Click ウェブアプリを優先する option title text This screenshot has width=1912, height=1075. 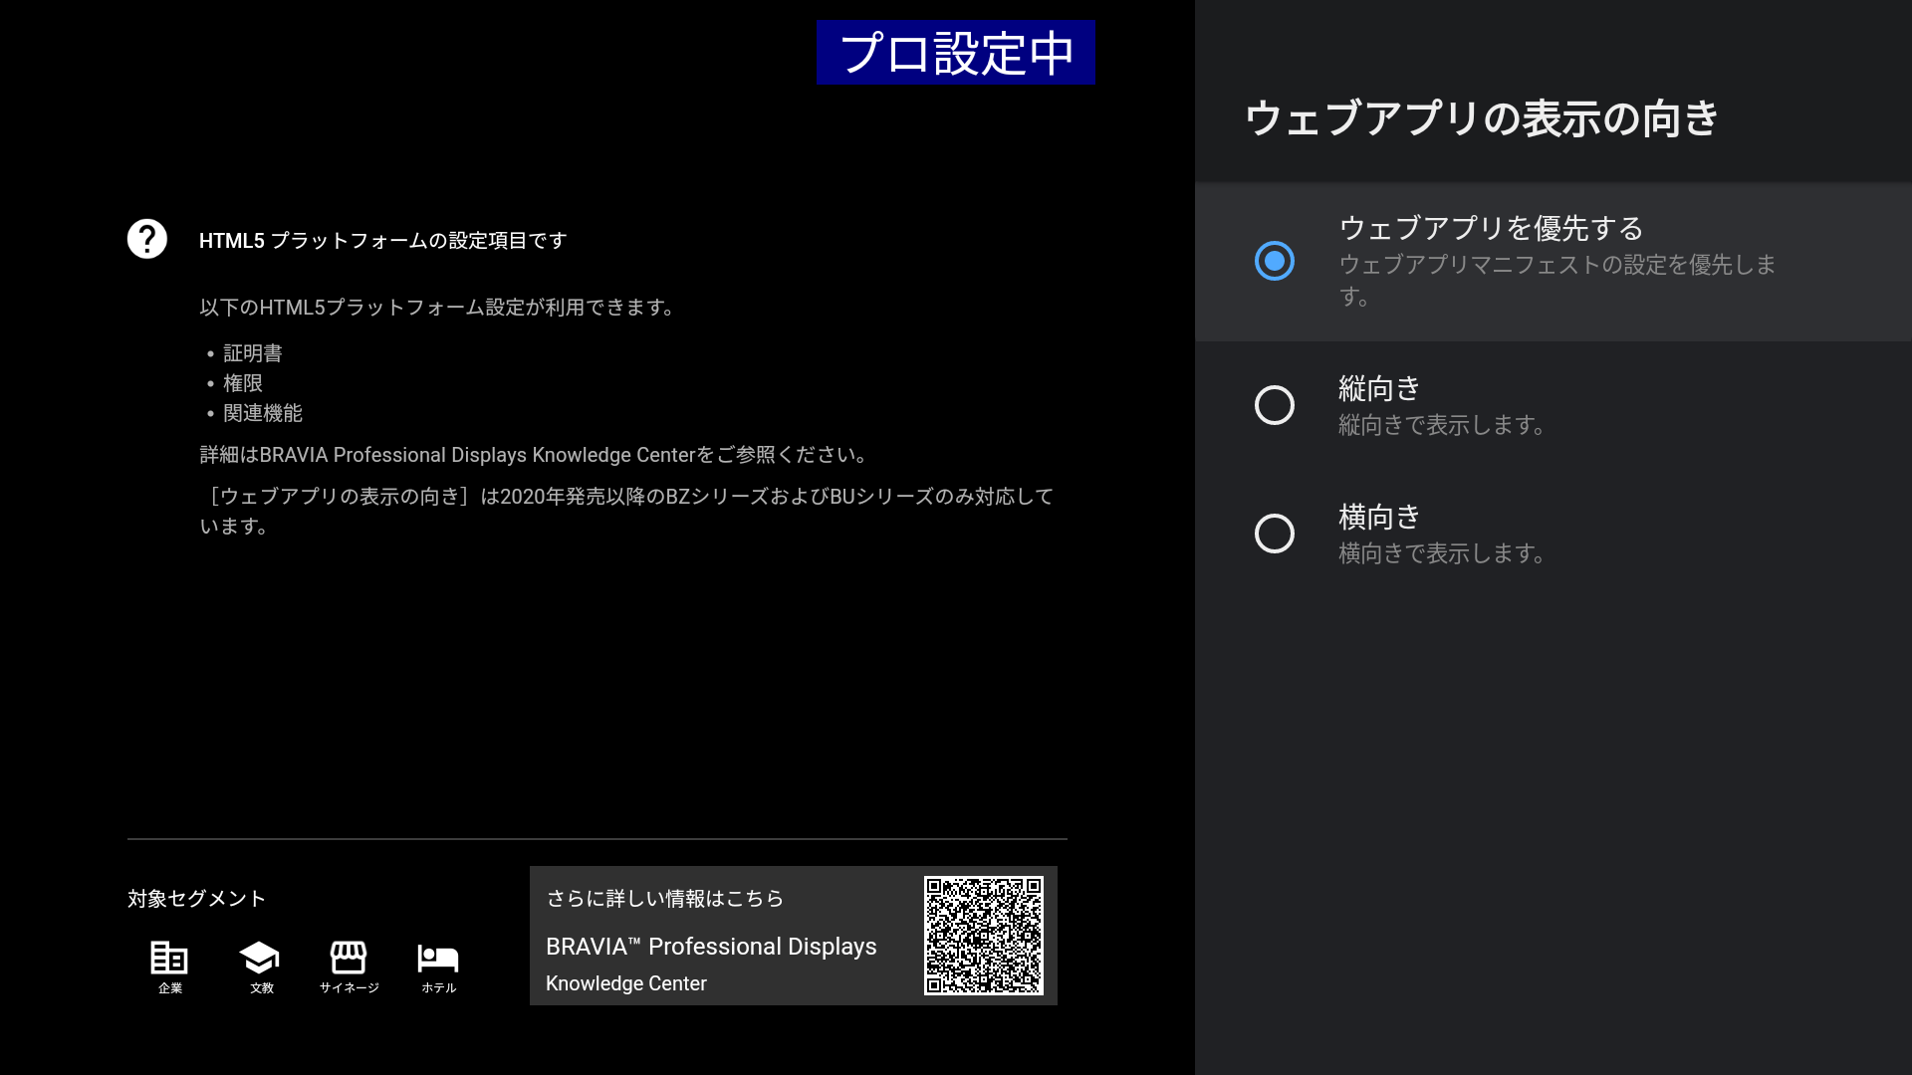pyautogui.click(x=1491, y=228)
